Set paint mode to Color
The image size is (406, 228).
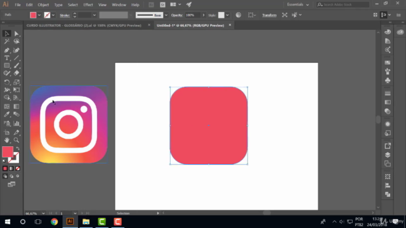click(x=5, y=168)
